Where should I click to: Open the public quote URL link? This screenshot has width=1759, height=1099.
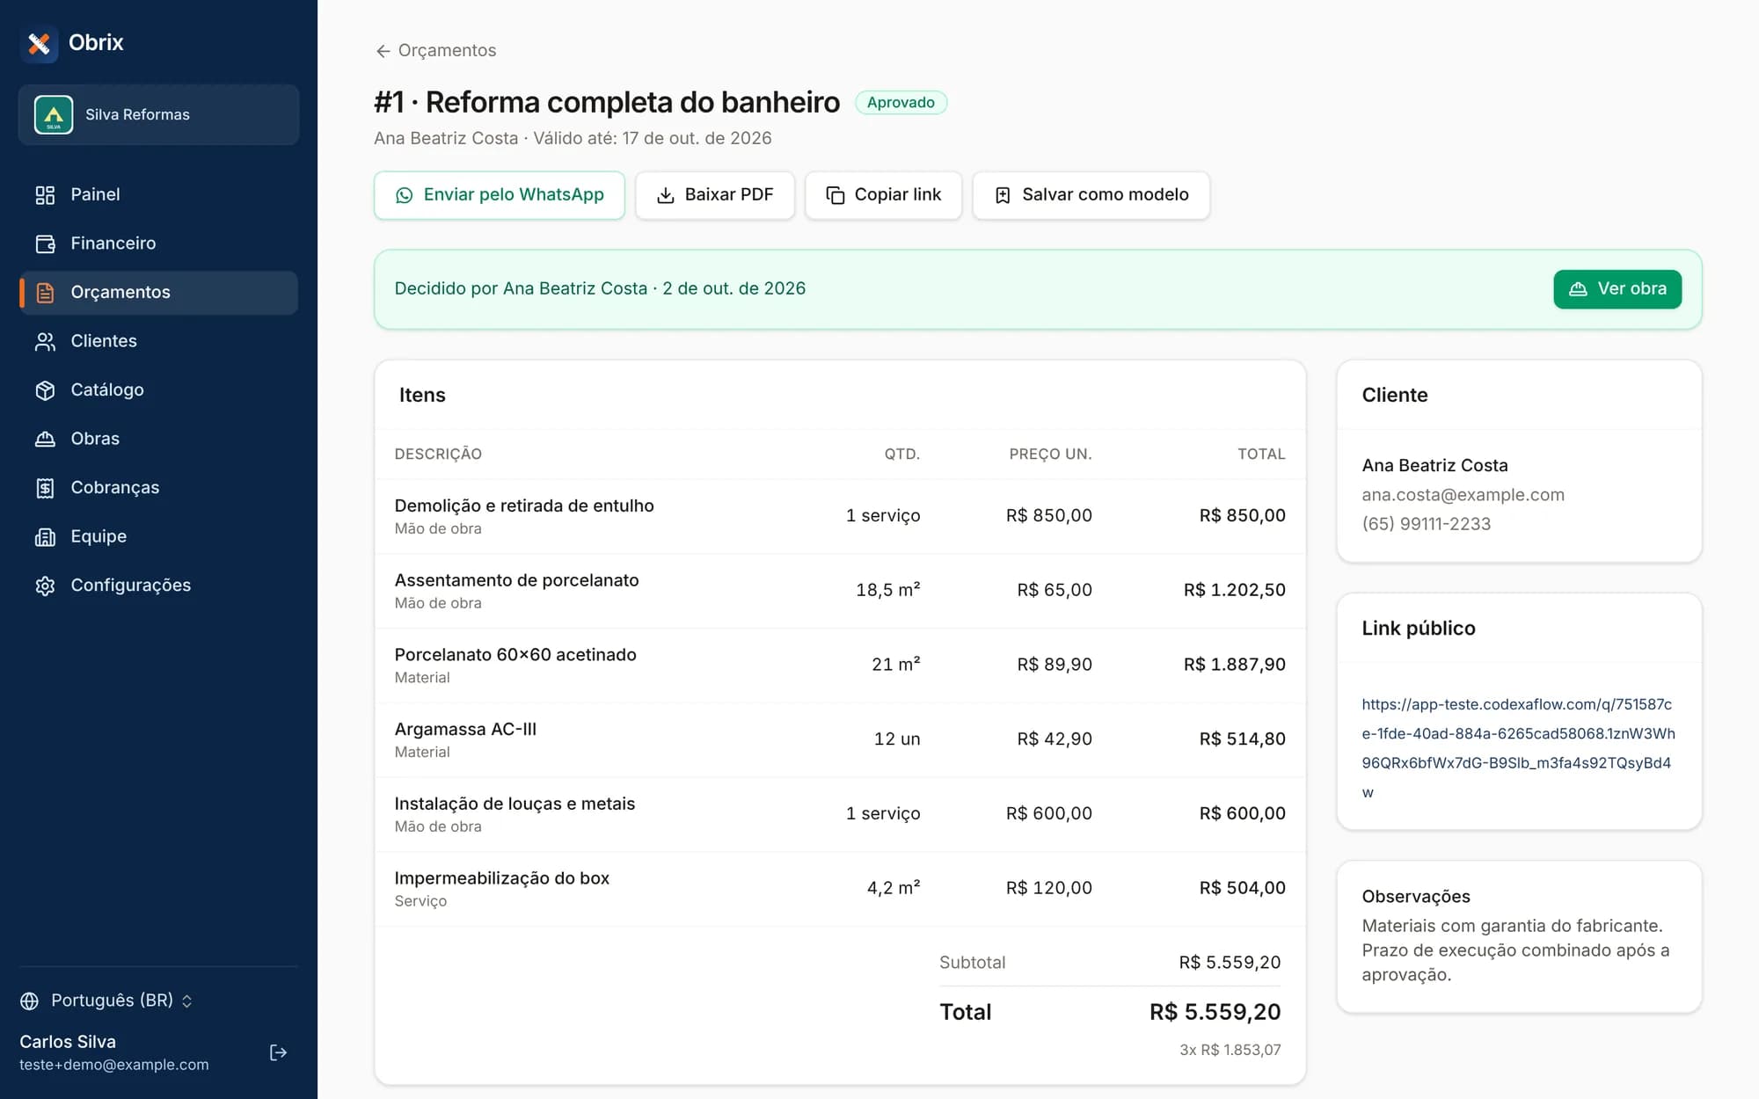[1518, 748]
